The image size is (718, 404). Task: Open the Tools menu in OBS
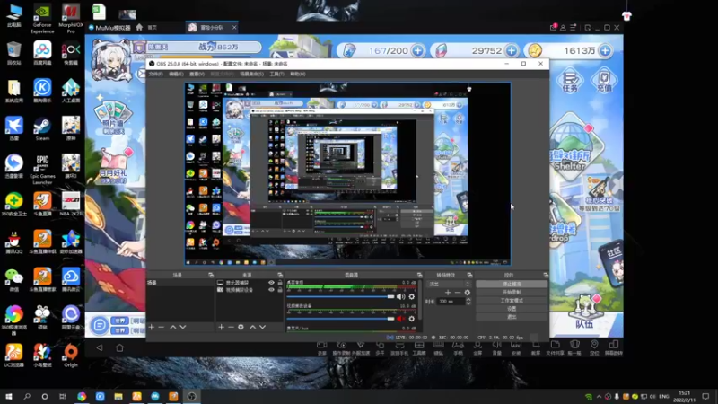point(277,74)
